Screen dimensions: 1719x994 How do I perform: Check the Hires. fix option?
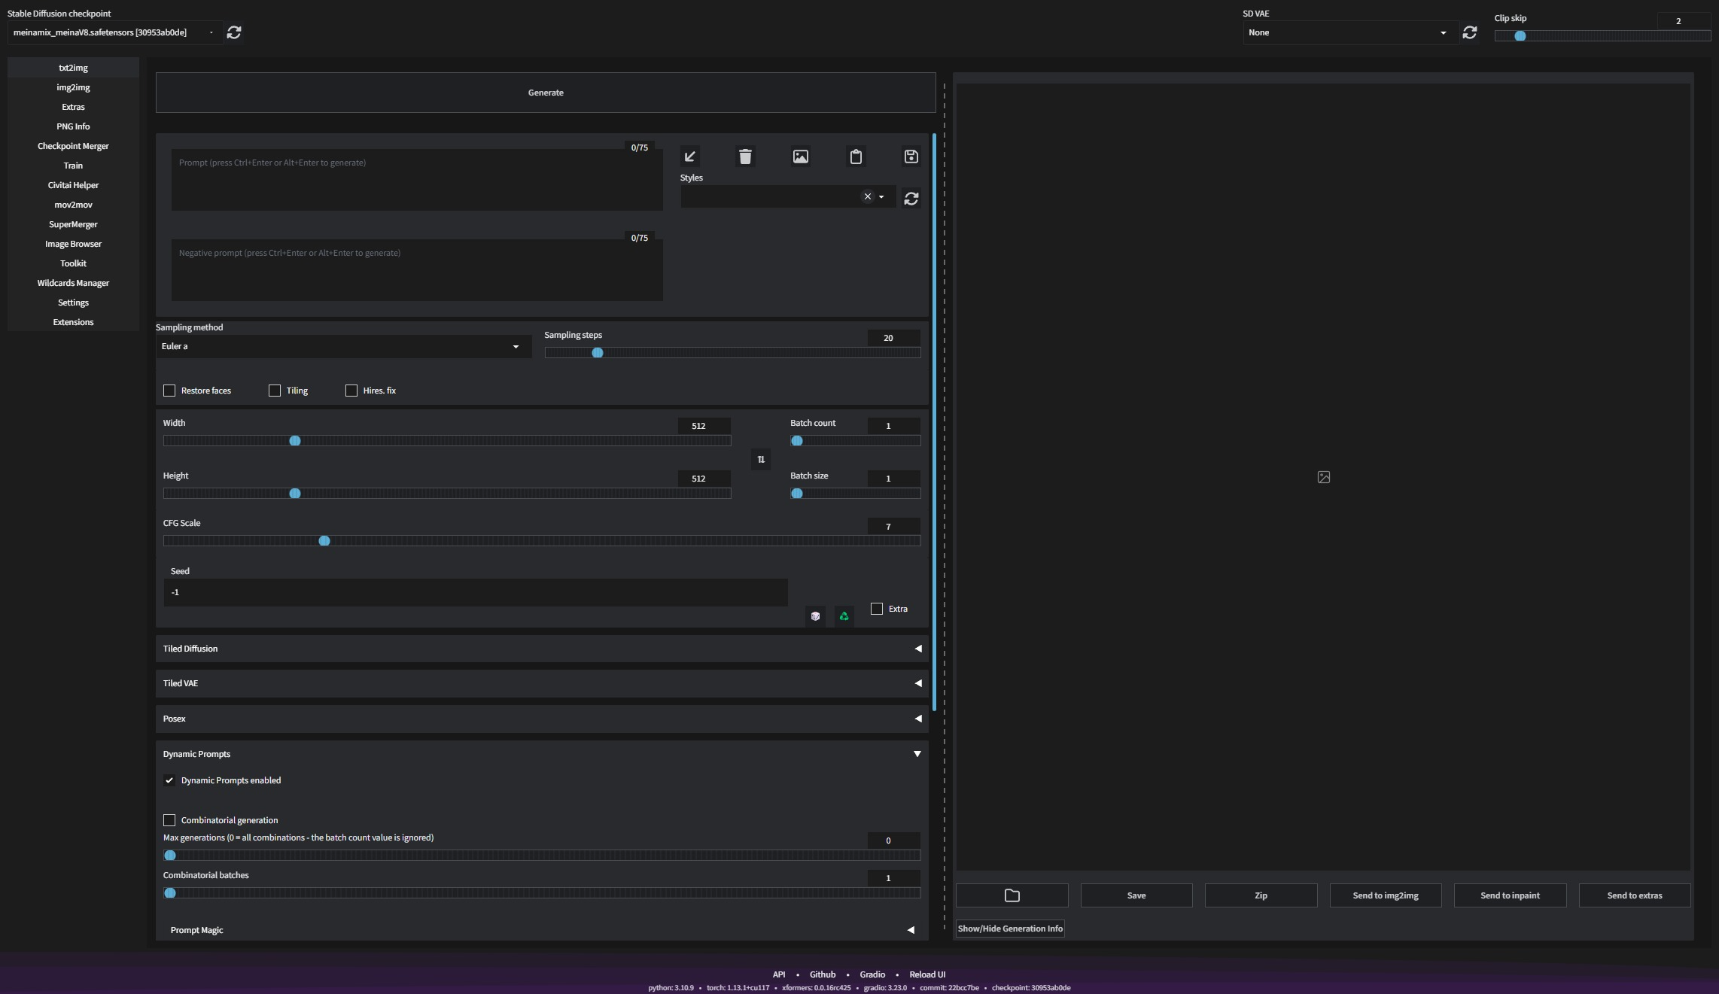[351, 391]
